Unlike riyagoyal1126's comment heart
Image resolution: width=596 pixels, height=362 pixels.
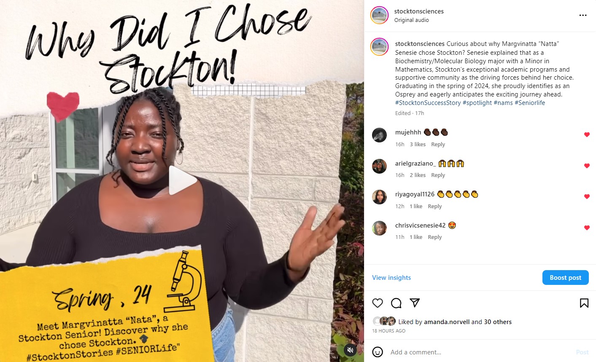tap(587, 197)
